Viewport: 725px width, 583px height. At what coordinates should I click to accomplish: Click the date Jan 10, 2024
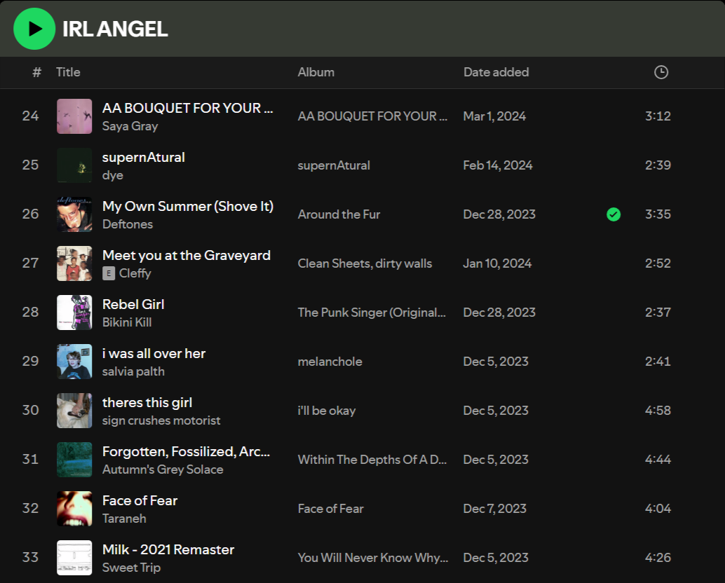(498, 263)
